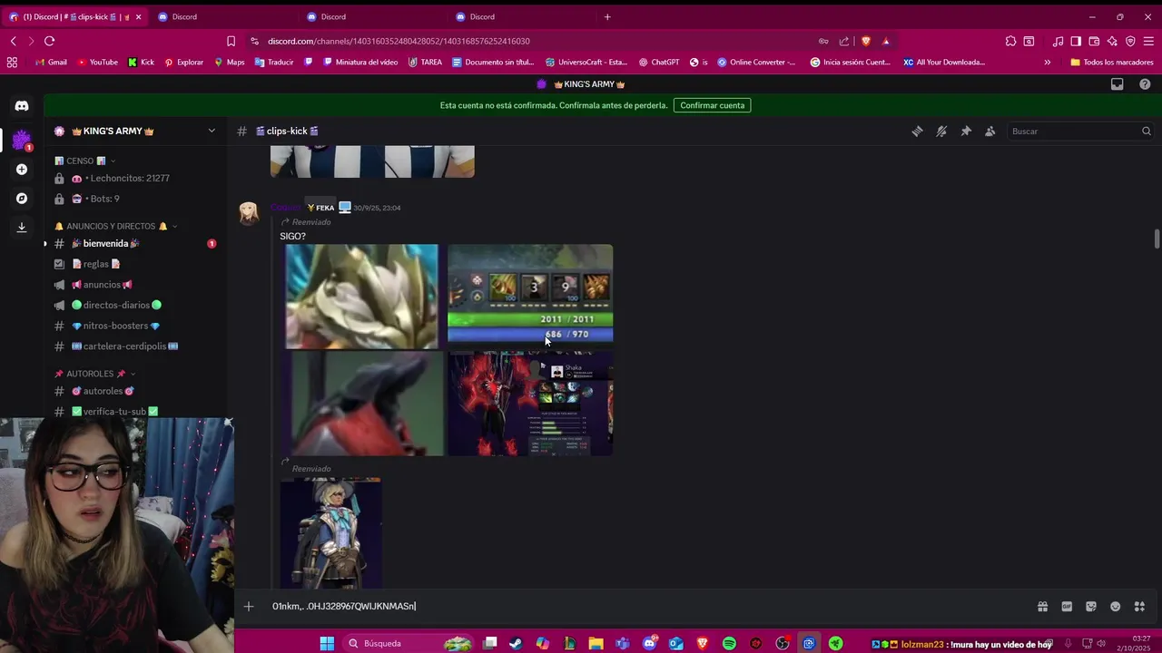Select the KING'S ARMY server icon
This screenshot has width=1162, height=653.
(x=22, y=140)
